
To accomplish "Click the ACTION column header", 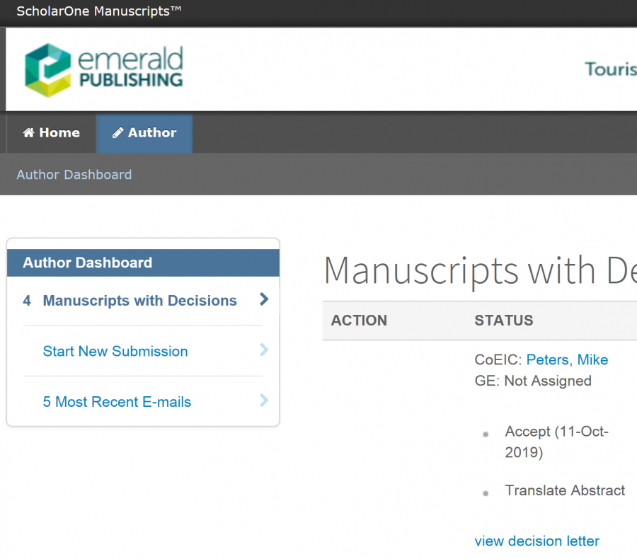I will (x=359, y=321).
